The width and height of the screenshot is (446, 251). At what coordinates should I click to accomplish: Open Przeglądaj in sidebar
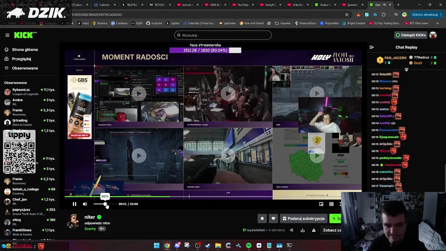coord(21,59)
